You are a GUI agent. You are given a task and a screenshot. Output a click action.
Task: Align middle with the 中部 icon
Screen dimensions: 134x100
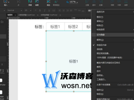tap(119, 2)
